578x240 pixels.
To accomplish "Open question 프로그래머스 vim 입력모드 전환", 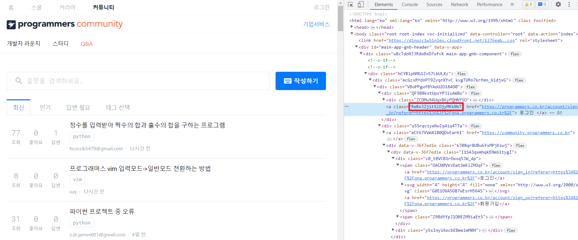I will coord(140,169).
